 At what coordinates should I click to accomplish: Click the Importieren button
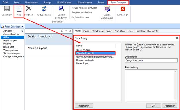coord(84,106)
